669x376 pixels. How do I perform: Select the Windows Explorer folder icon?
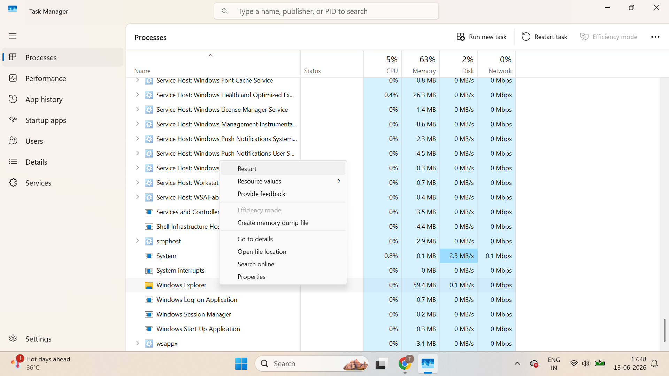tap(149, 285)
